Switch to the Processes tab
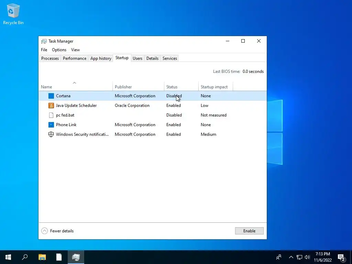This screenshot has height=264, width=352. coord(50,58)
